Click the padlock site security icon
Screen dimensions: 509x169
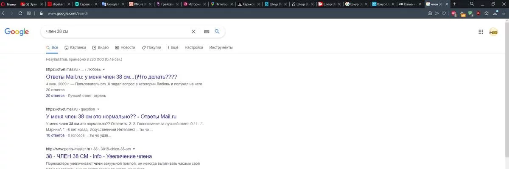41,13
